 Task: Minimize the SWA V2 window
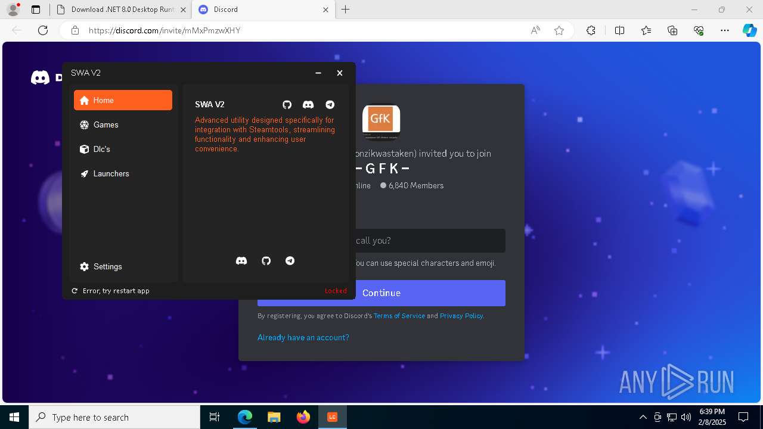pos(318,73)
